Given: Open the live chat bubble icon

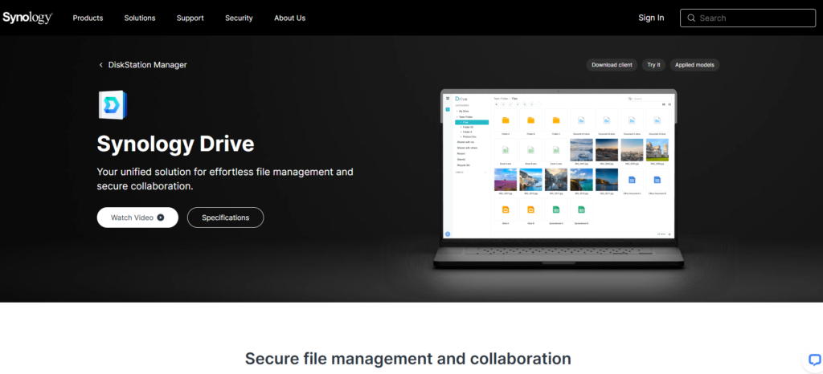Looking at the screenshot, I should coord(815,360).
